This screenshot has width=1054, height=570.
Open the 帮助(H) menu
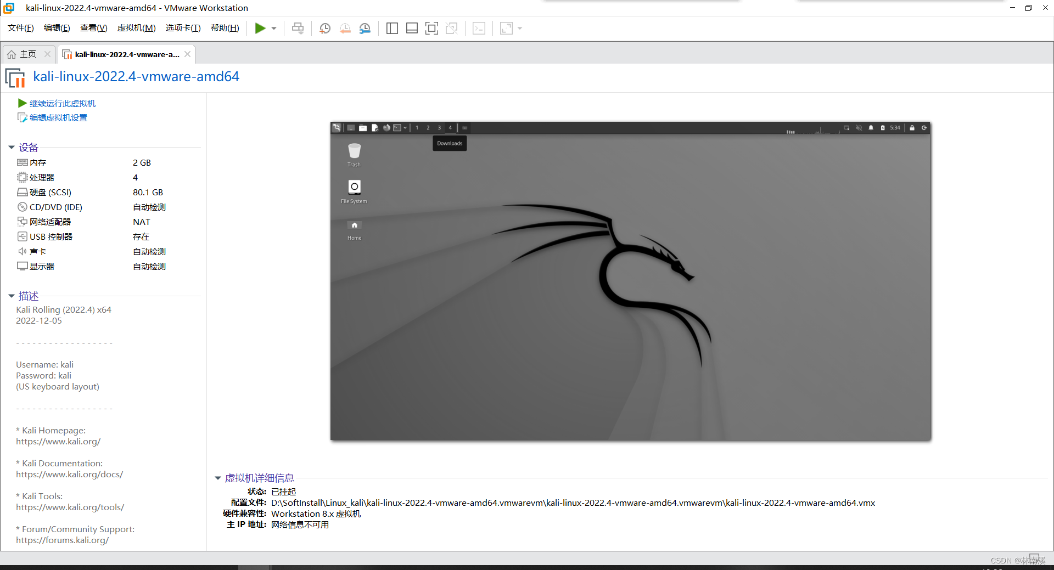pos(225,28)
